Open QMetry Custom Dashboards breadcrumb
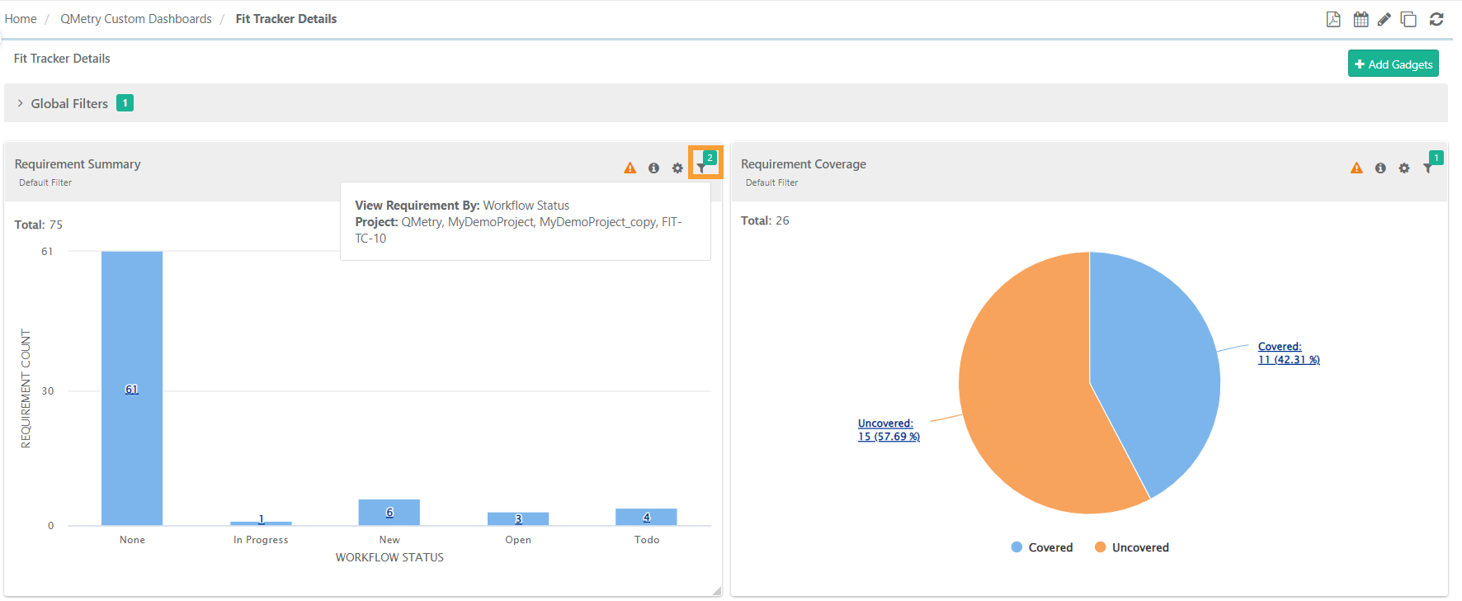Viewport: 1462px width, 601px height. (x=136, y=19)
